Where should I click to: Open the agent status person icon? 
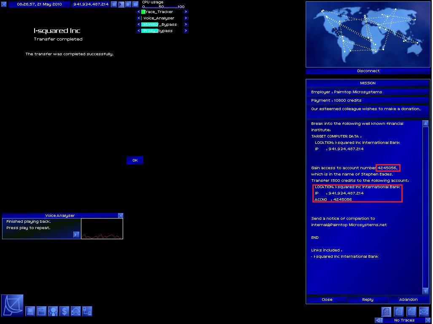[x=53, y=311]
